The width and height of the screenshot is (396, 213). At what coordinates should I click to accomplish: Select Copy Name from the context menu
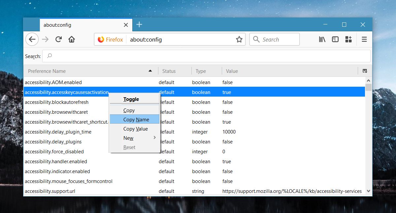point(135,120)
